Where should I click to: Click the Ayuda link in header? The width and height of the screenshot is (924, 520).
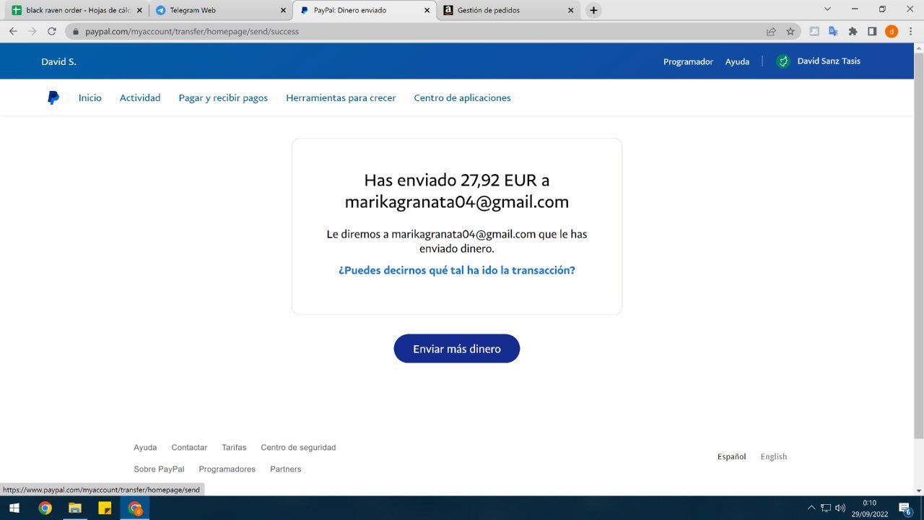(x=737, y=61)
